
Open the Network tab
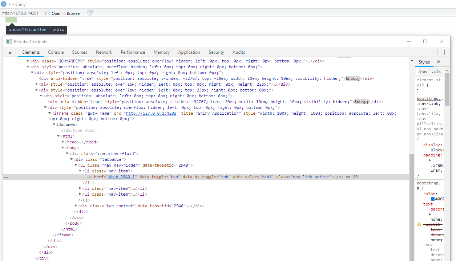pyautogui.click(x=104, y=52)
